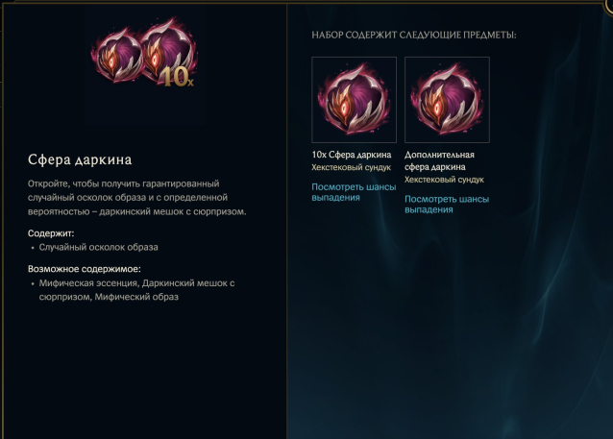The image size is (613, 439).
Task: Click the Дополнительная сфера даркина item name
Action: (x=439, y=160)
